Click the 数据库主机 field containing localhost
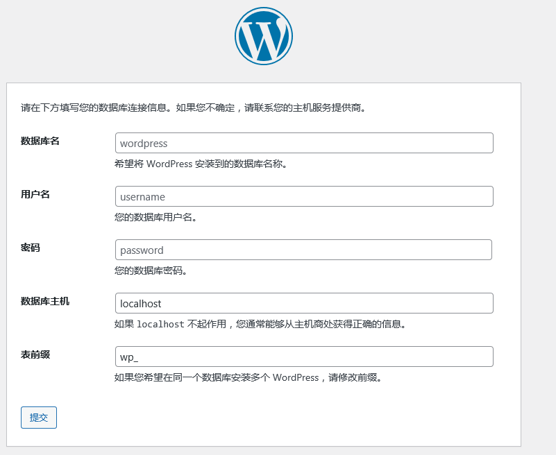Screen dimensions: 556x455 pyautogui.click(x=304, y=304)
